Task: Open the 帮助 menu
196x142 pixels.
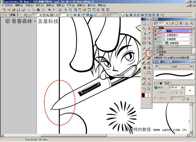Action: click(x=102, y=5)
